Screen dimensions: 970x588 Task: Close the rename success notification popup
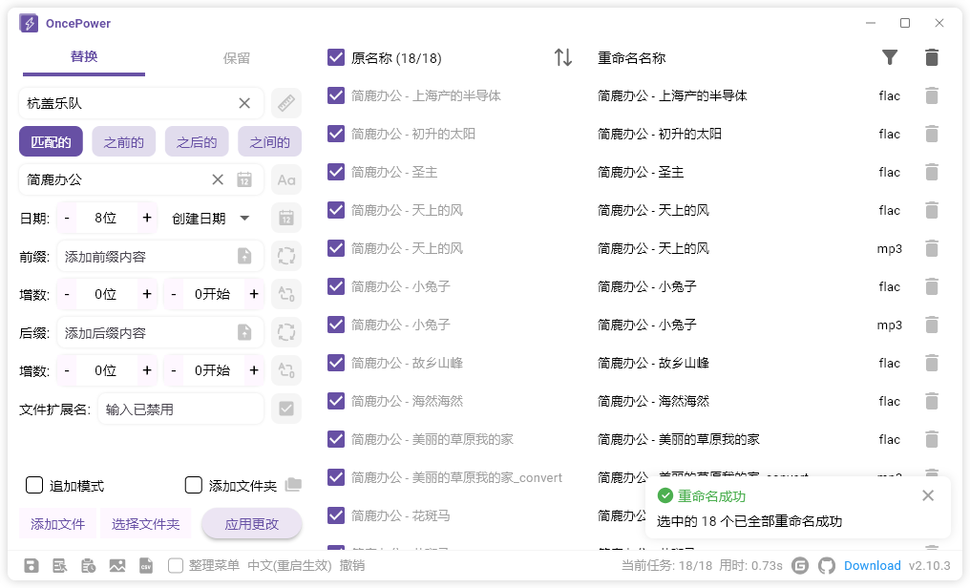point(927,495)
